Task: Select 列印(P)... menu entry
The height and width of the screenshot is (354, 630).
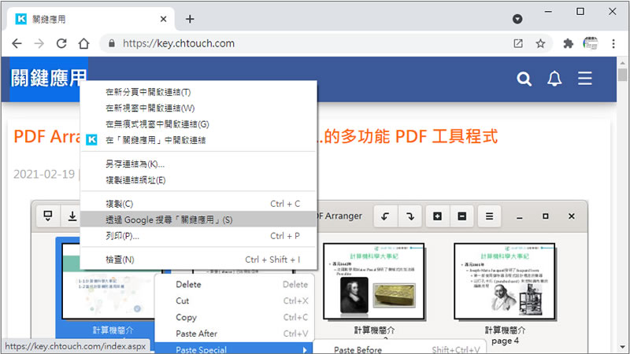Action: 198,235
